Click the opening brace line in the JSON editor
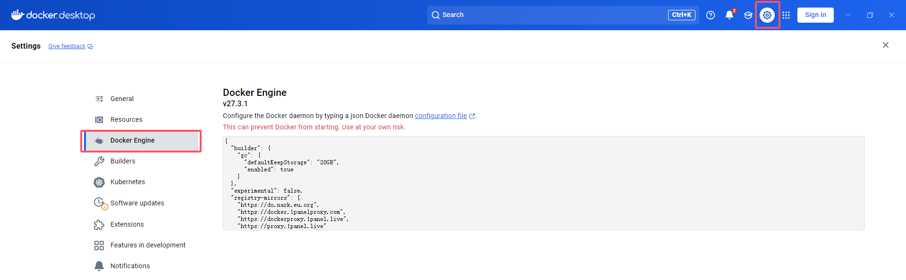The width and height of the screenshot is (906, 280). 227,141
